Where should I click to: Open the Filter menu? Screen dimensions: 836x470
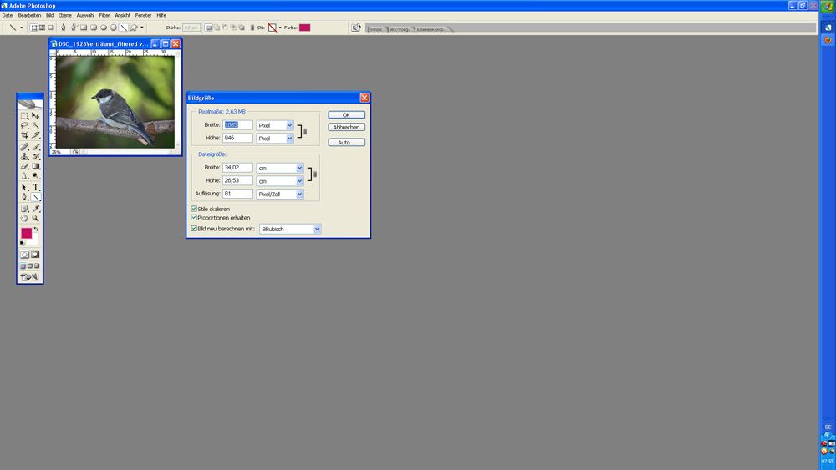pos(104,15)
